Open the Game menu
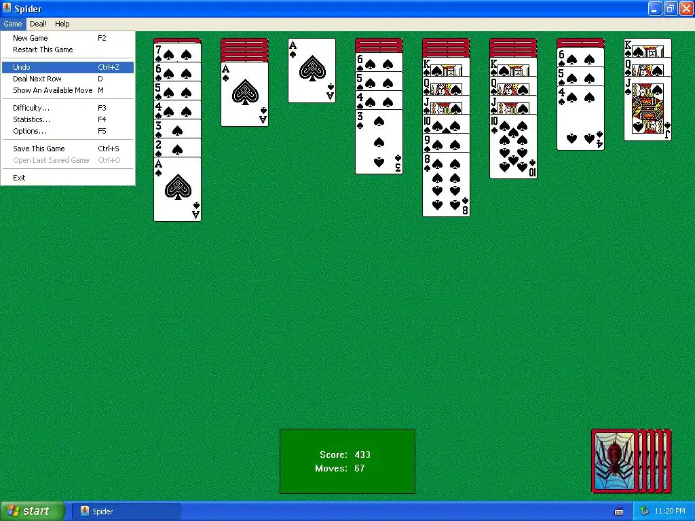This screenshot has width=695, height=521. pos(13,24)
